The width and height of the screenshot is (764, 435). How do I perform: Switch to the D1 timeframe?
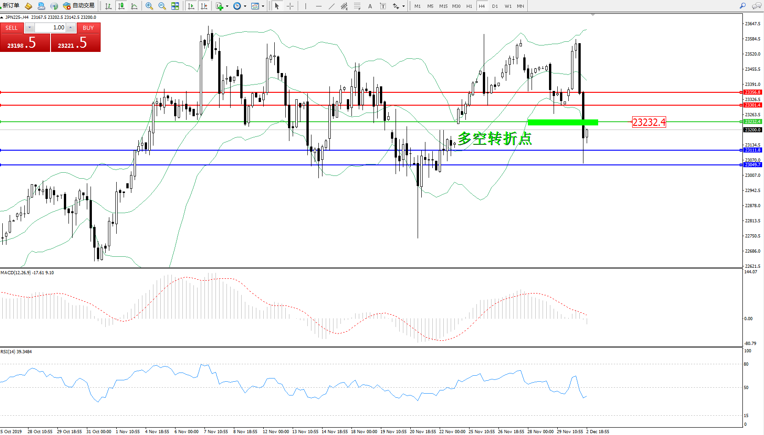pos(495,6)
